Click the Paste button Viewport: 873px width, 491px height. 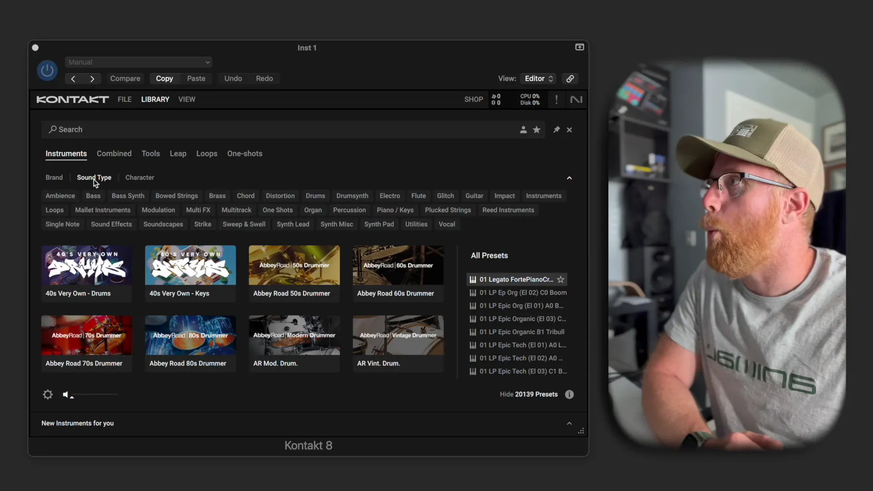[196, 79]
